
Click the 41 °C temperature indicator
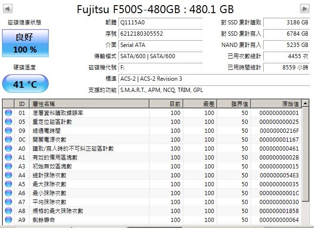click(x=25, y=84)
